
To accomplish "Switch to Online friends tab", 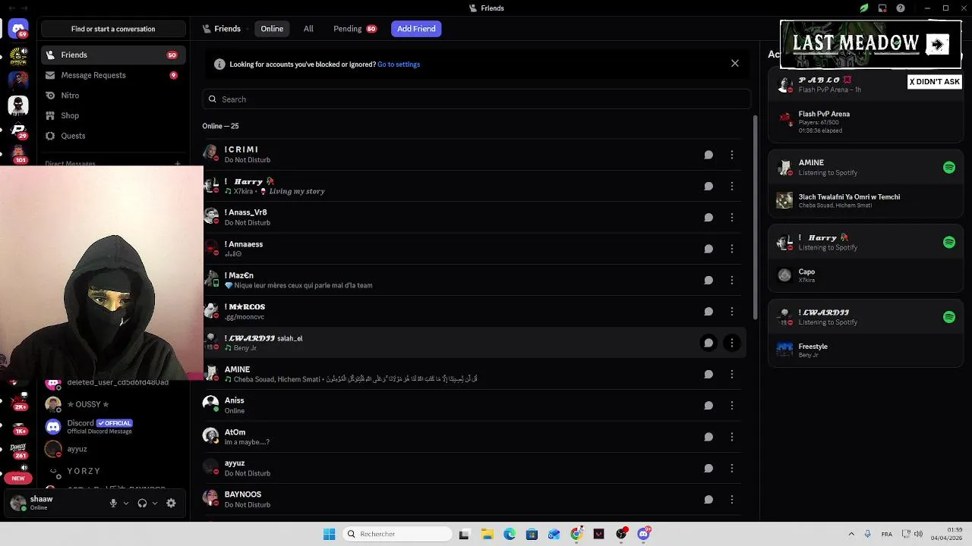I will (x=272, y=29).
